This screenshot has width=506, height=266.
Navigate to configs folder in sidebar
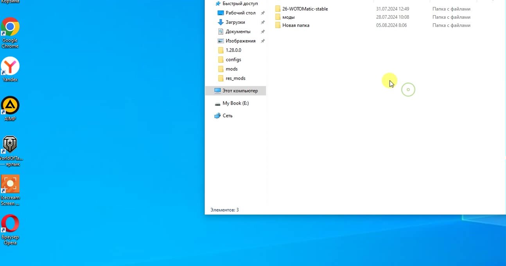[x=233, y=60]
